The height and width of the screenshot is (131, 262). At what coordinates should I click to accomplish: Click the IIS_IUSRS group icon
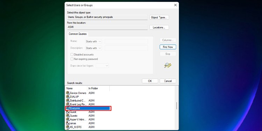pos(68,127)
